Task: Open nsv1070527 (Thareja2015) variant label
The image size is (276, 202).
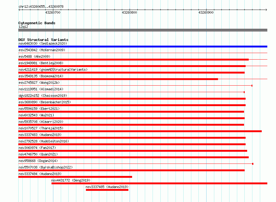Action: (x=41, y=128)
